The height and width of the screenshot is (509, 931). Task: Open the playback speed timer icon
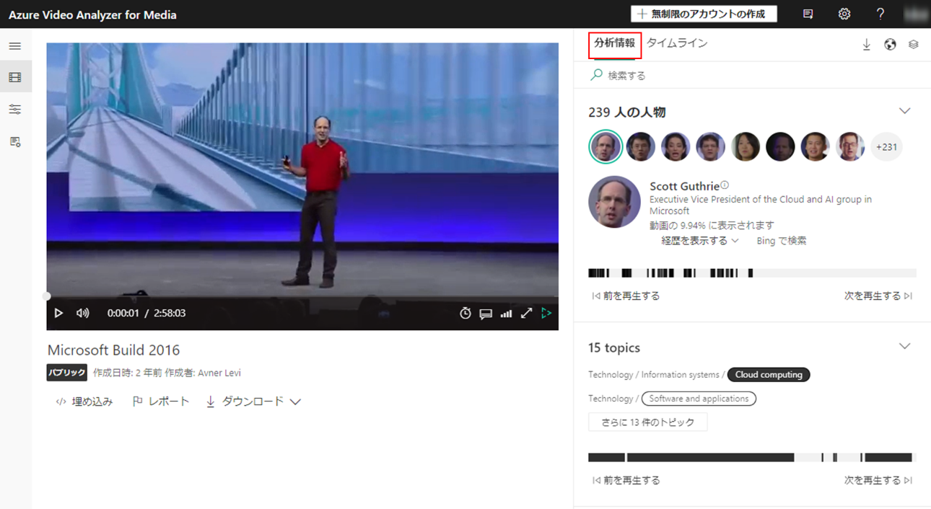pos(465,313)
